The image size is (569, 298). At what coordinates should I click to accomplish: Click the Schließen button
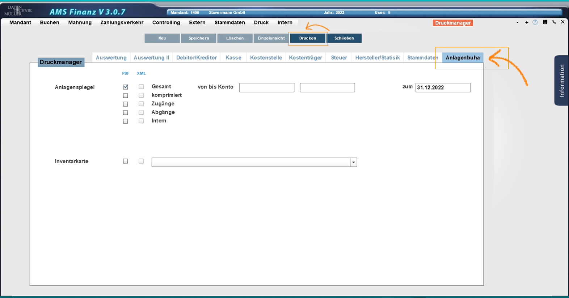pos(344,38)
